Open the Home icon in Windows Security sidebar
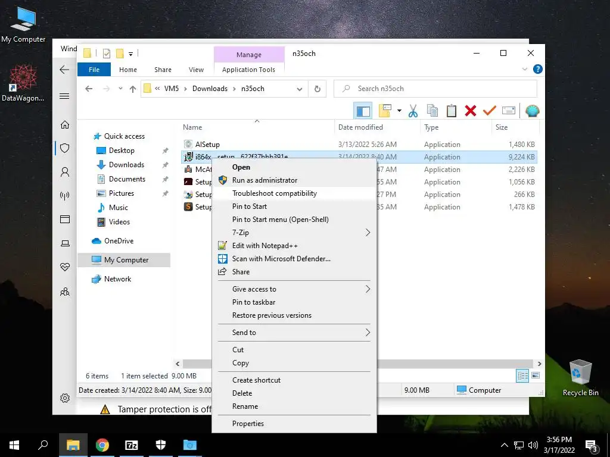This screenshot has height=457, width=610. pyautogui.click(x=65, y=125)
